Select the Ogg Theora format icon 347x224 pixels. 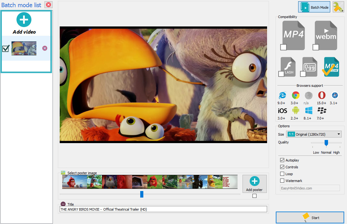click(x=309, y=67)
